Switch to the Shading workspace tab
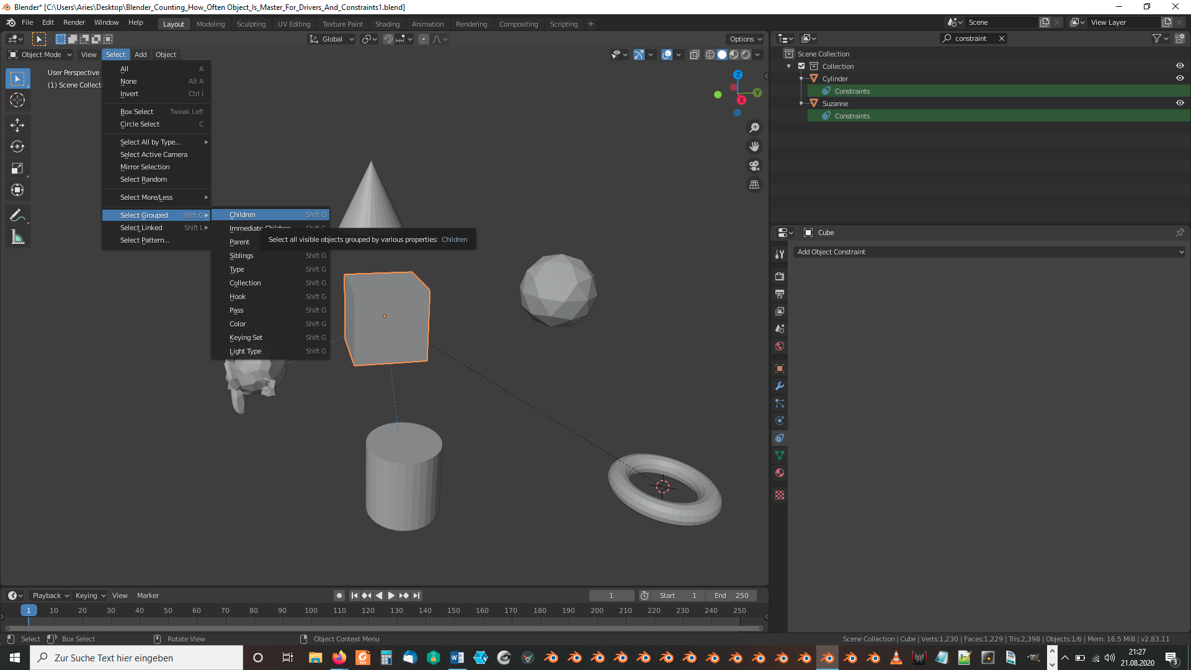 (x=387, y=24)
